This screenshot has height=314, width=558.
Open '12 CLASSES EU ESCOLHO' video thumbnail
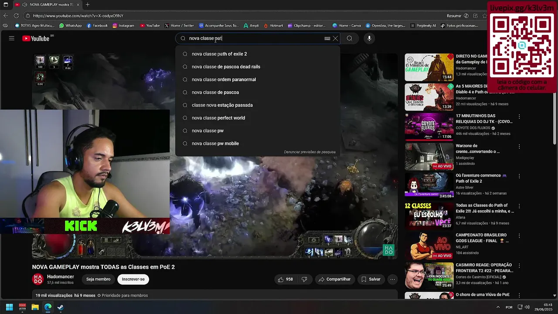click(x=429, y=216)
